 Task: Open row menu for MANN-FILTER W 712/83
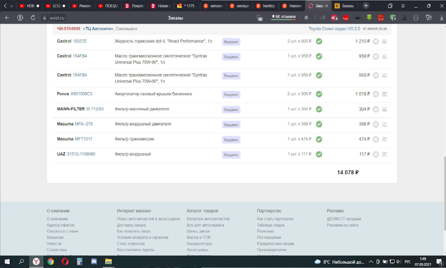click(x=385, y=109)
